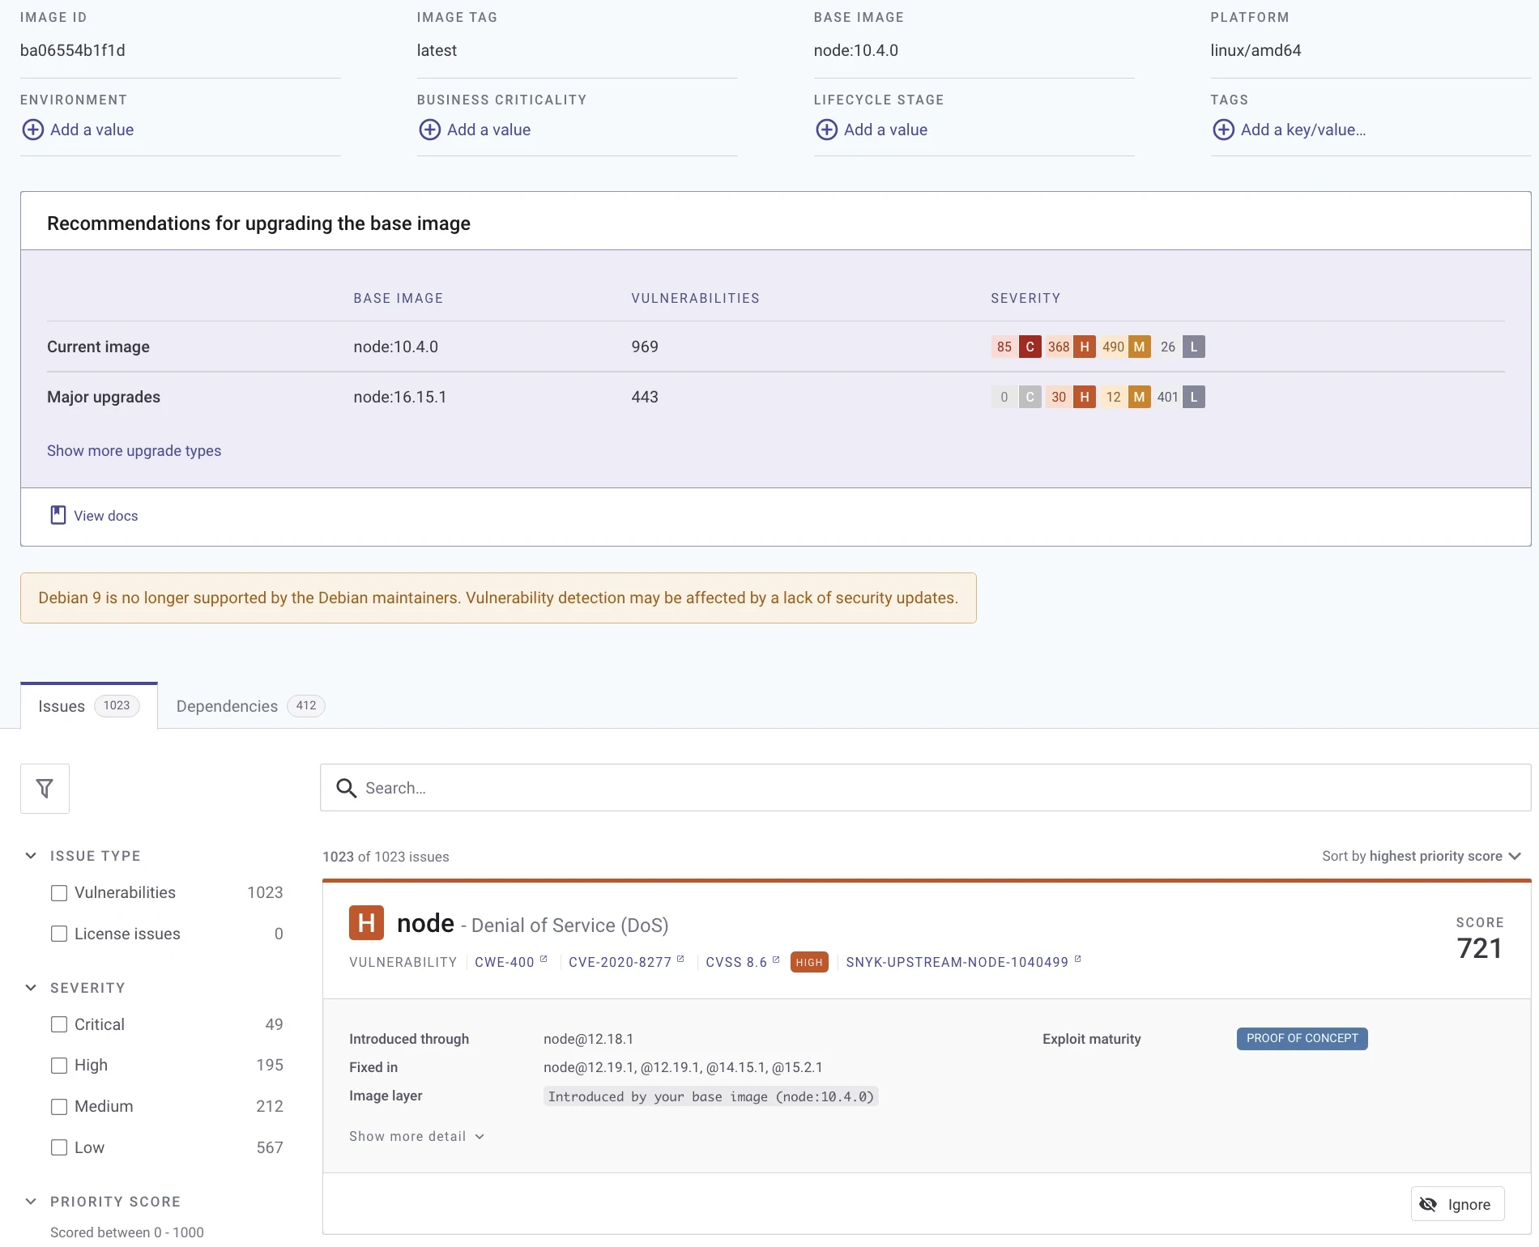This screenshot has width=1539, height=1247.
Task: Collapse the Issue Type filter section
Action: click(31, 856)
